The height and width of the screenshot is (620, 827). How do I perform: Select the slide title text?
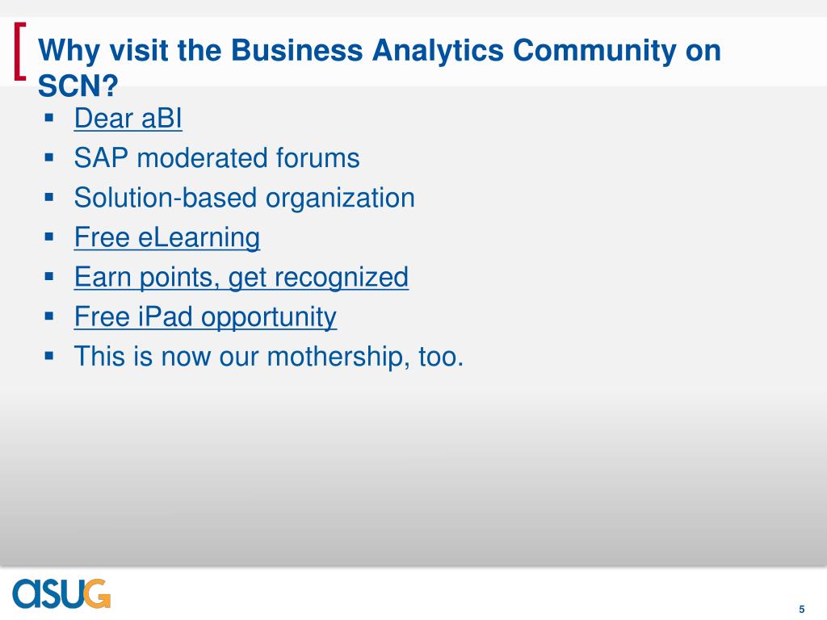(x=380, y=68)
